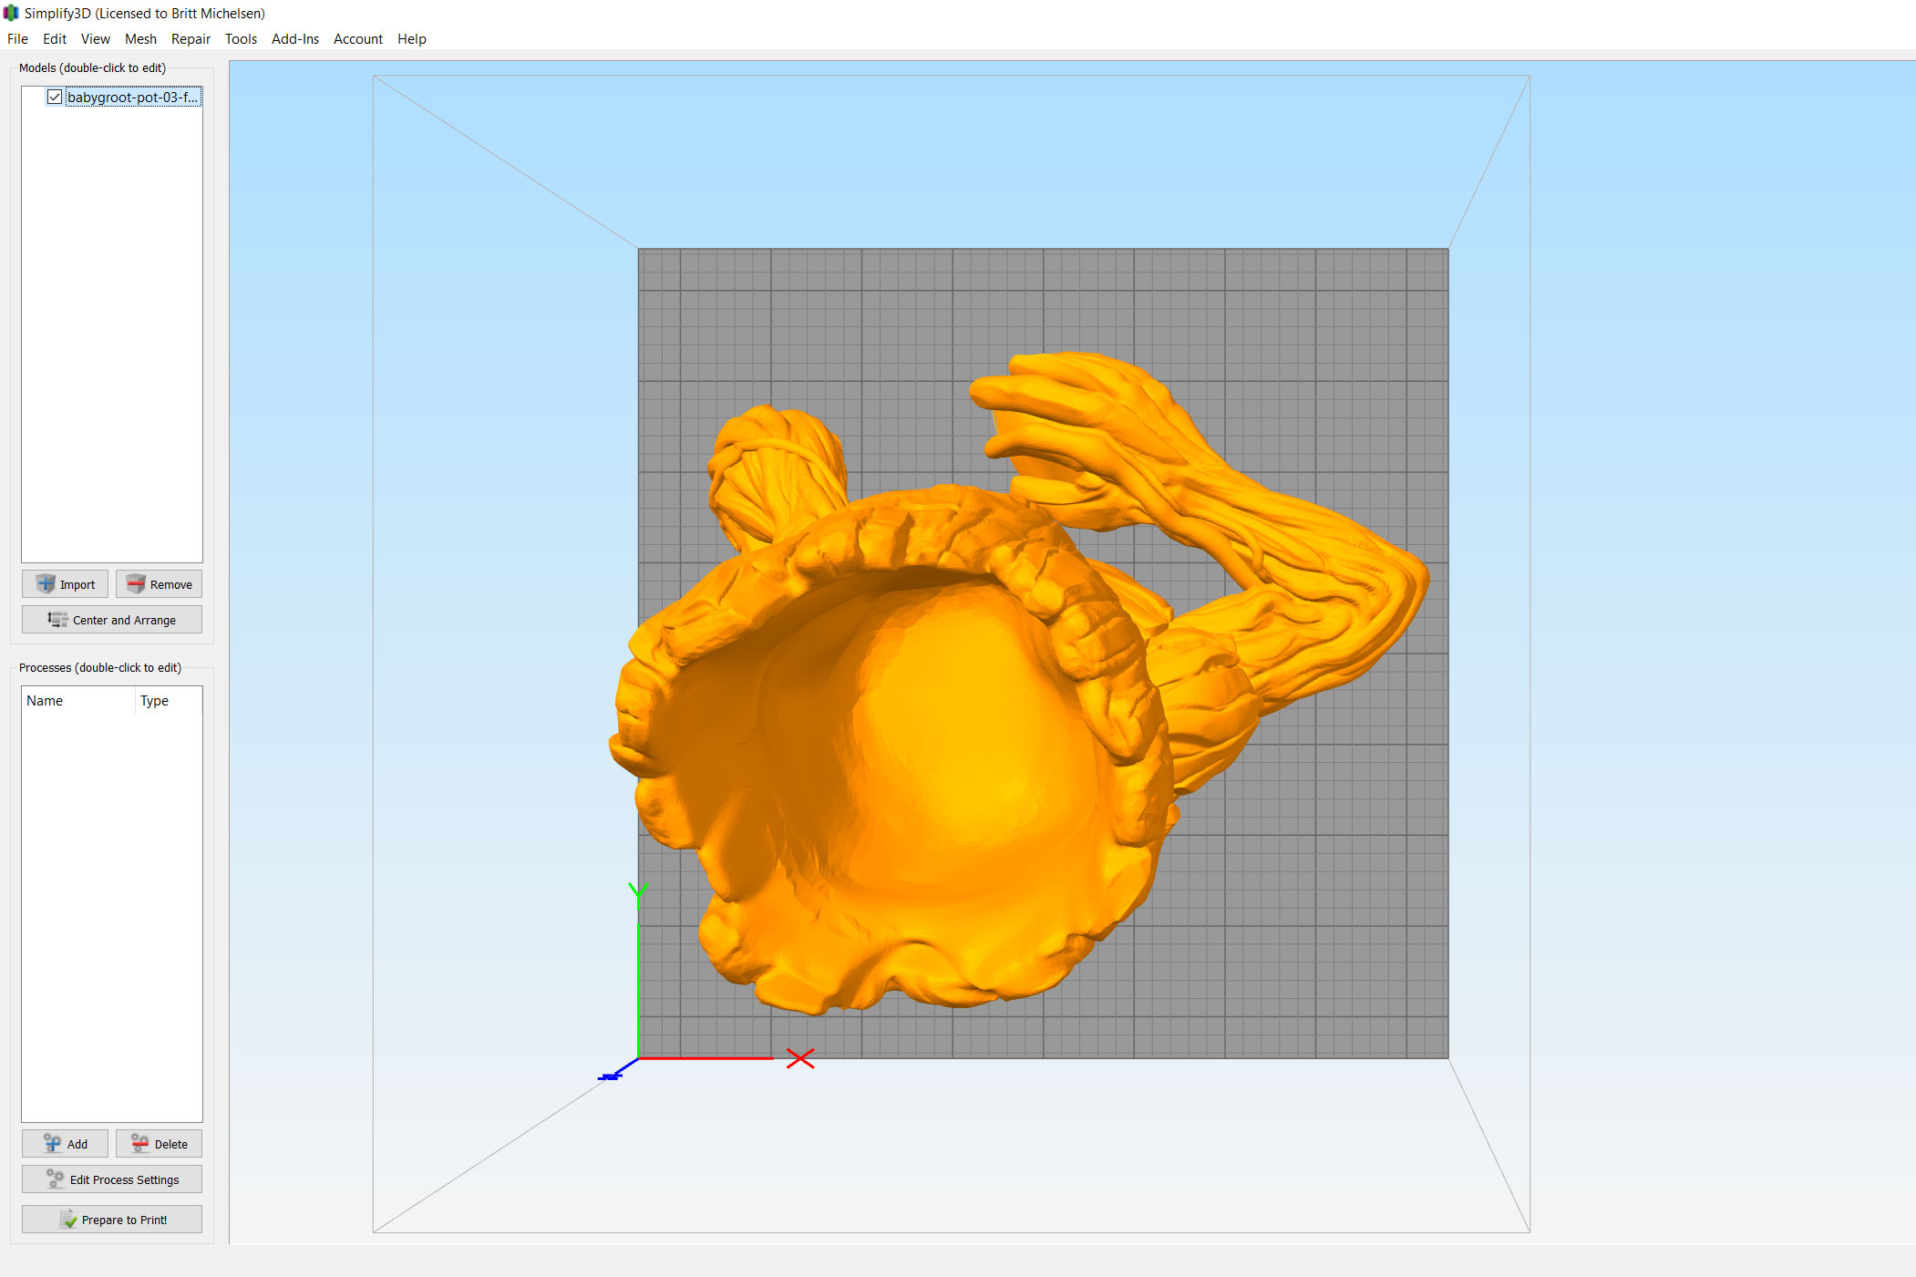Uncheck the babygroot-pot model checkbox
1916x1277 pixels.
click(x=55, y=97)
